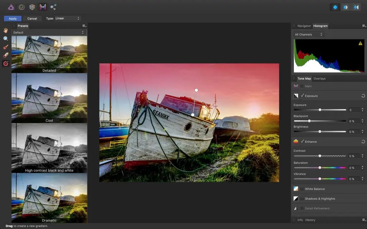Image resolution: width=367 pixels, height=229 pixels.
Task: Enable the White Balance checkbox
Action: coord(302,189)
